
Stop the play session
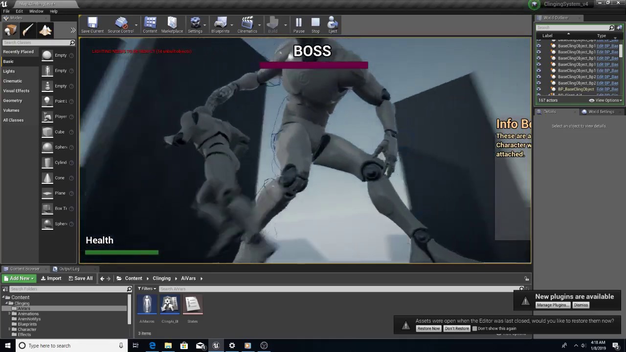(x=315, y=25)
